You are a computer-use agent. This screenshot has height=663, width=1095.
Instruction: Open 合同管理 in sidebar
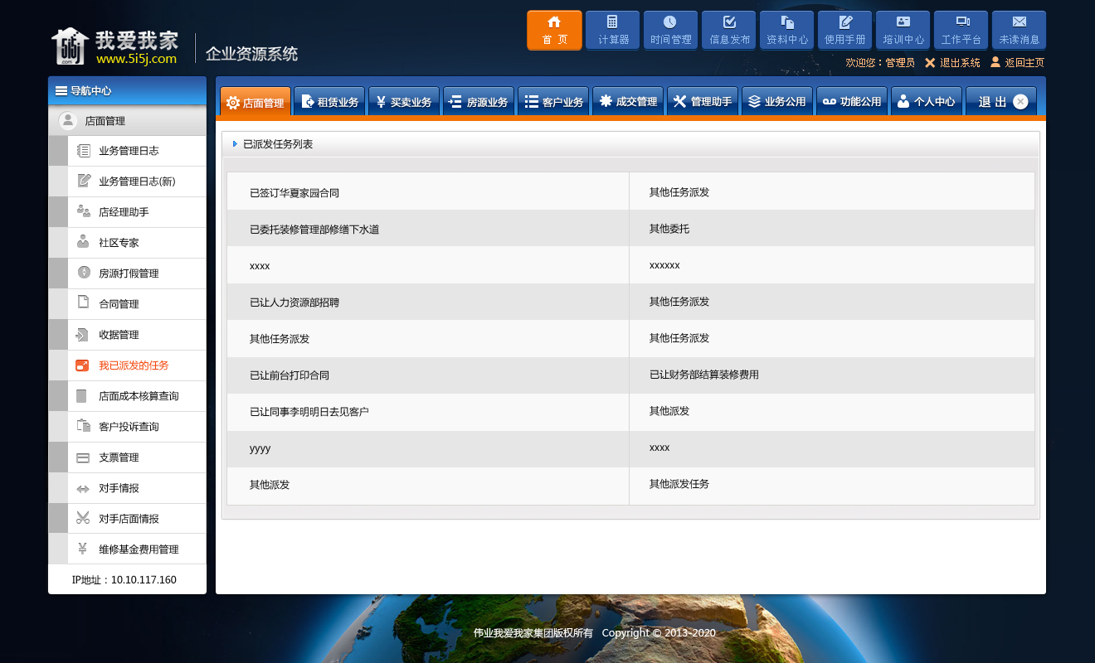click(x=127, y=304)
